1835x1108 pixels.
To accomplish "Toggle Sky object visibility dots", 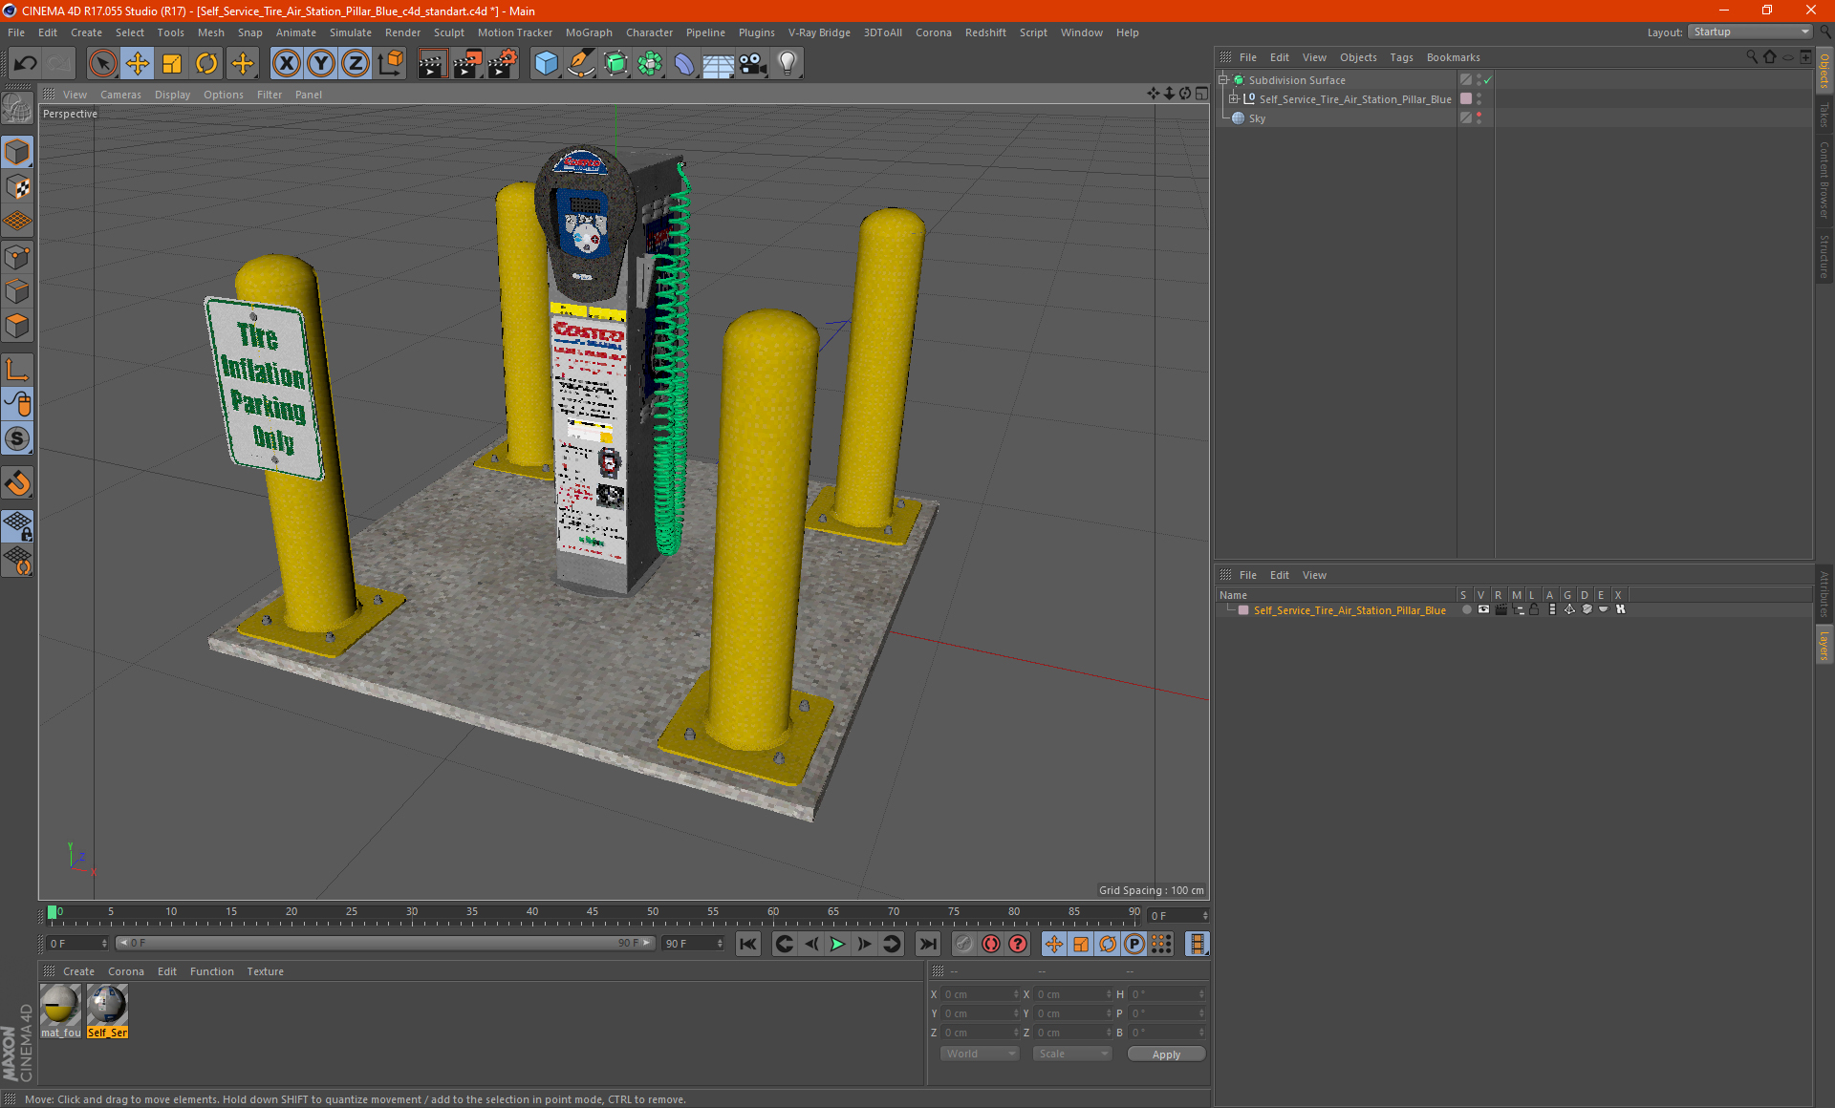I will (x=1479, y=117).
